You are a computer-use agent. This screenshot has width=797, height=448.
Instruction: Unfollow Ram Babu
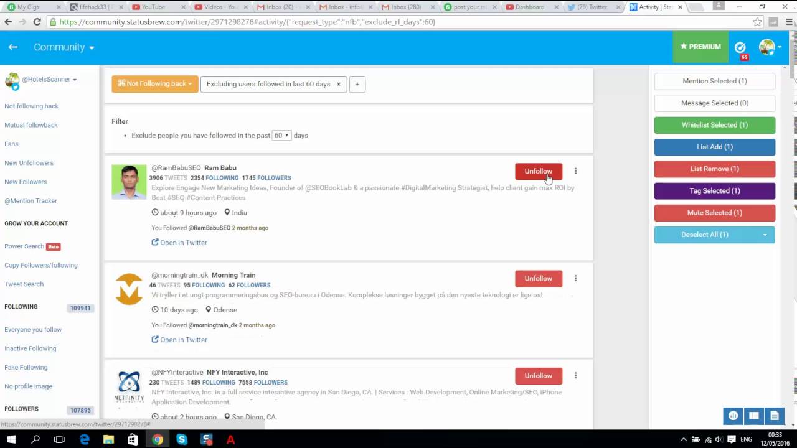(x=539, y=171)
